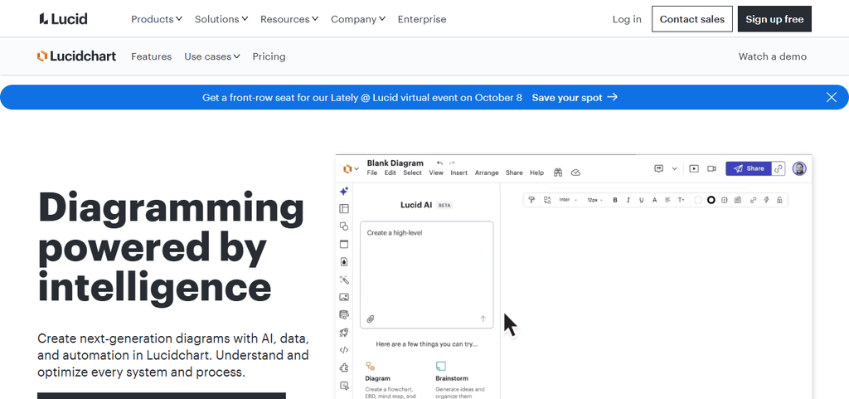Toggle italic formatting in demo toolbar

[x=628, y=200]
